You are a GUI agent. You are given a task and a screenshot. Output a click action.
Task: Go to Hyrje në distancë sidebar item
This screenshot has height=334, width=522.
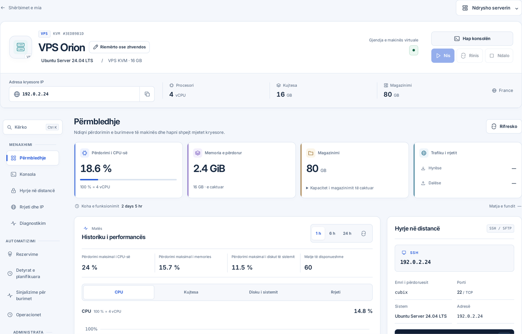point(33,191)
